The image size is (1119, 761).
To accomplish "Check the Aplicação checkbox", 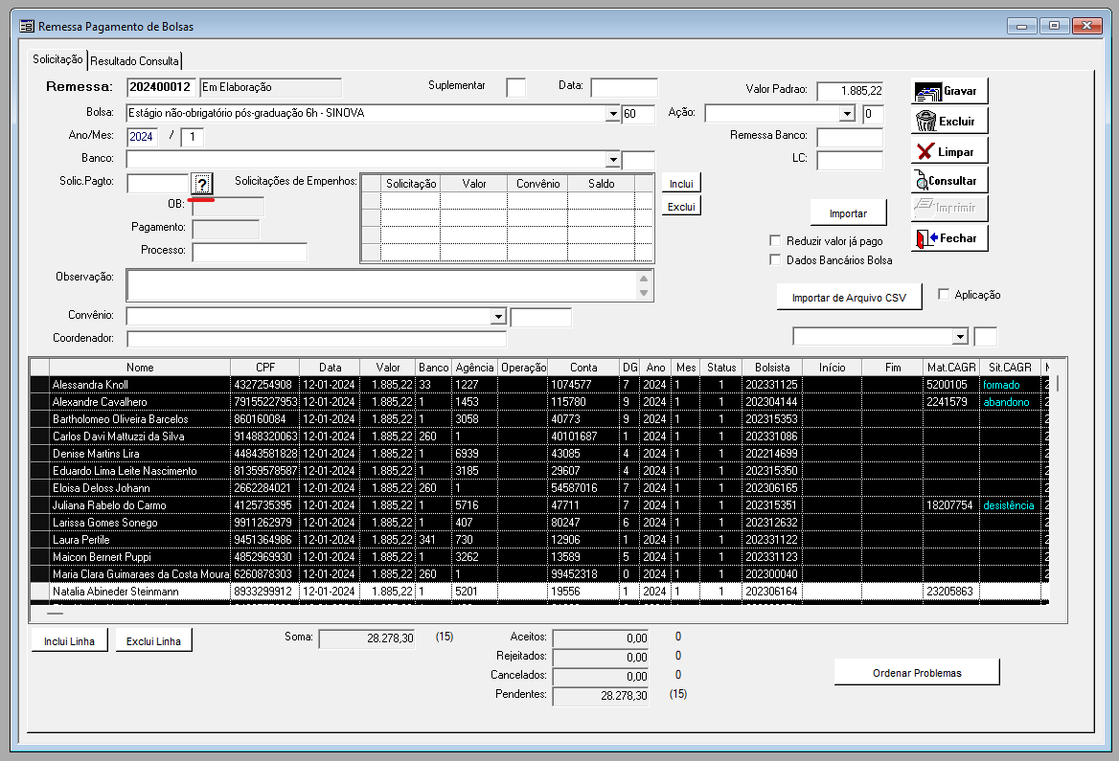I will [x=944, y=295].
